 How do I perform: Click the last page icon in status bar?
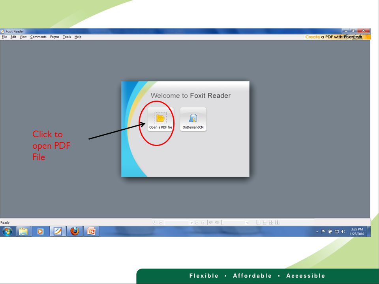(x=203, y=222)
